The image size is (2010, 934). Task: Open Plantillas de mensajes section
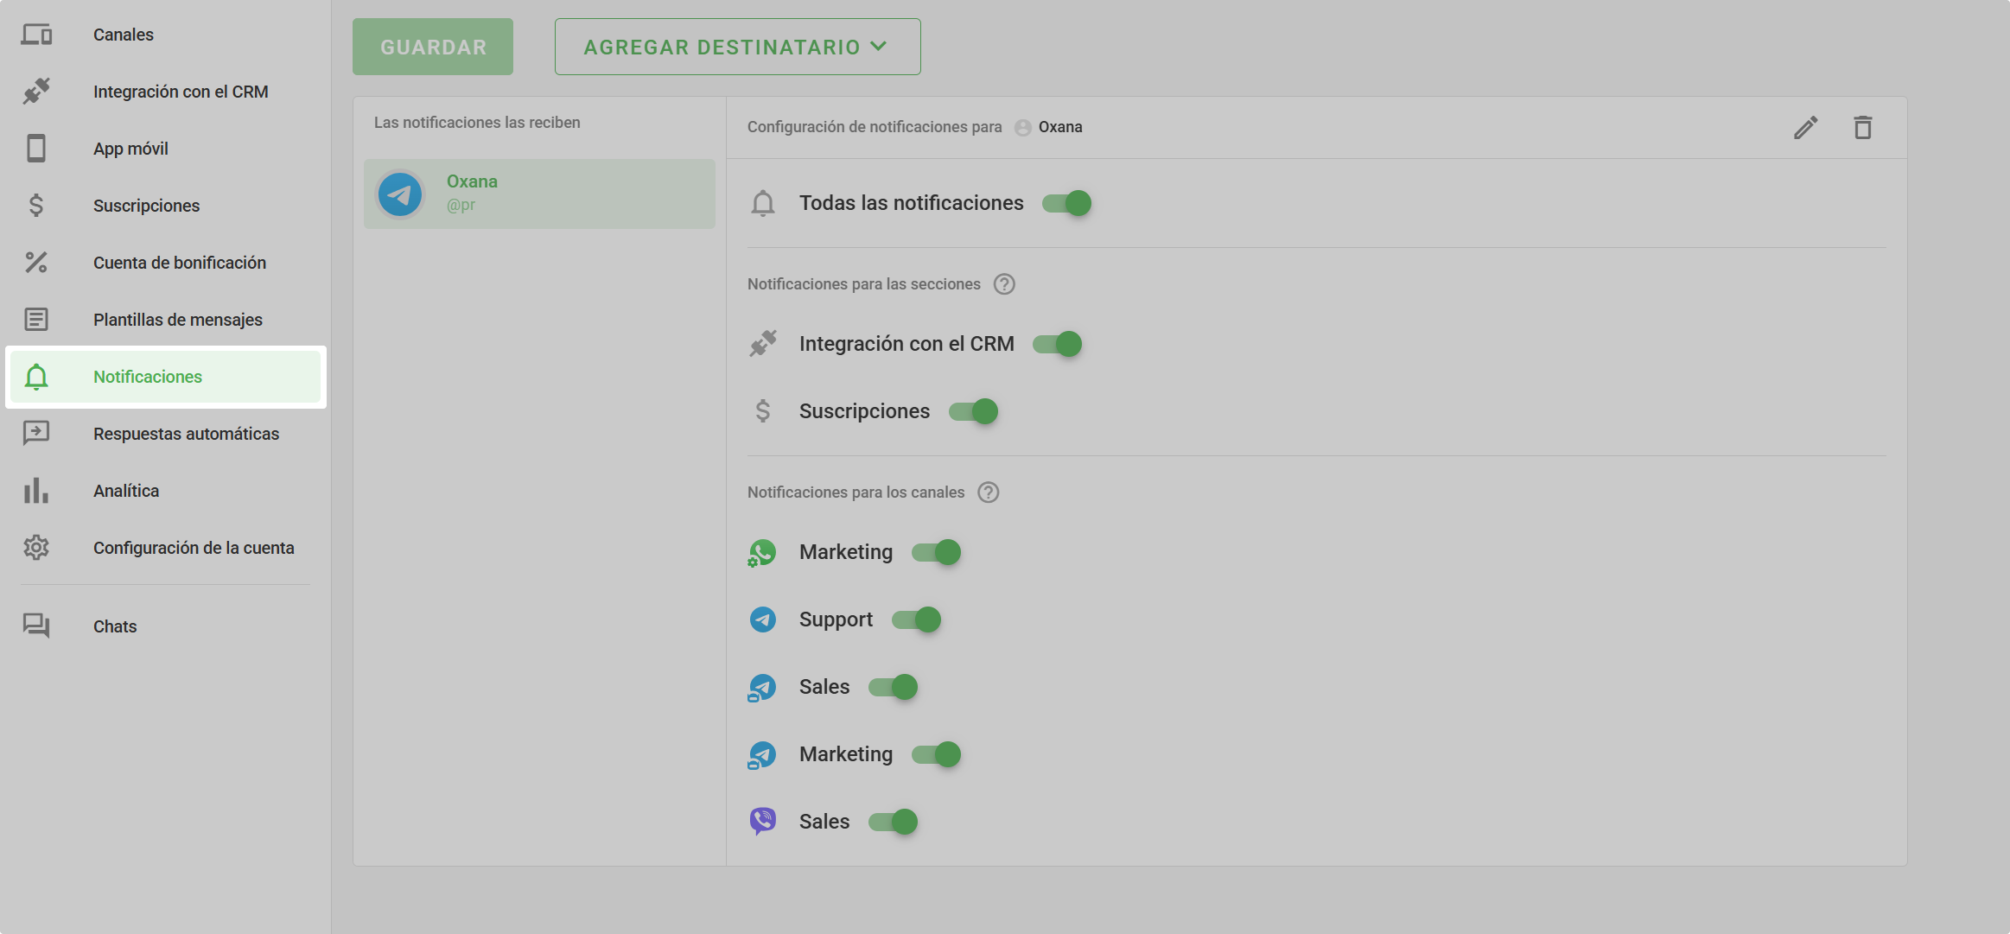pyautogui.click(x=166, y=320)
